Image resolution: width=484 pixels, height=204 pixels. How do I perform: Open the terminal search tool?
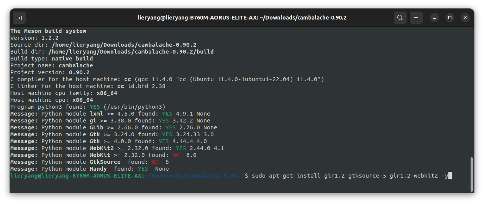click(x=400, y=18)
